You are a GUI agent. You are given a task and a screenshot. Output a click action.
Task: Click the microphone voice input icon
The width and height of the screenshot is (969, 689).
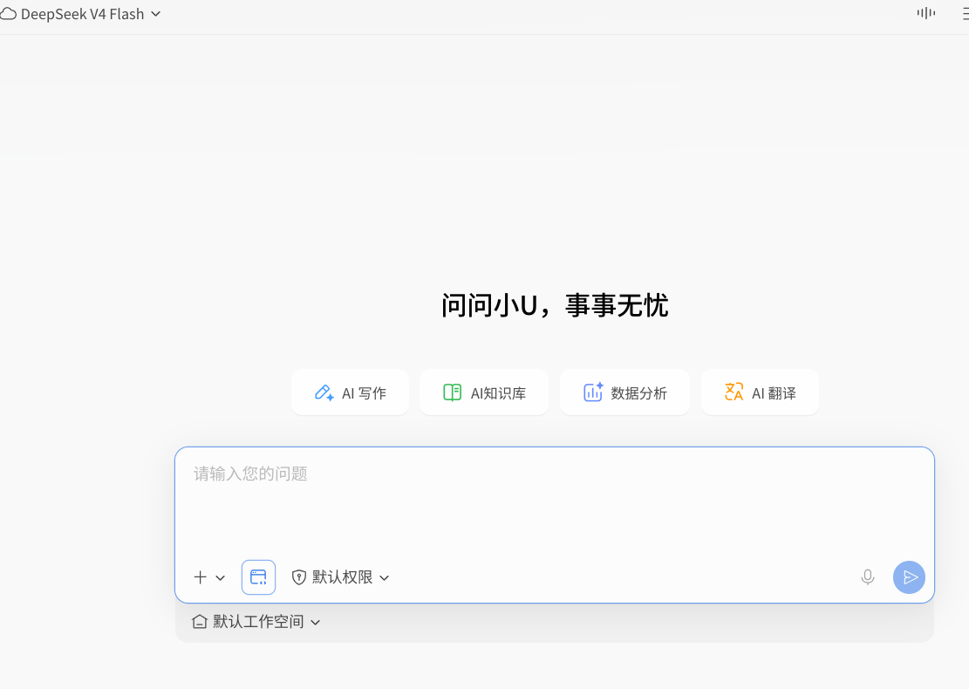[x=868, y=577]
